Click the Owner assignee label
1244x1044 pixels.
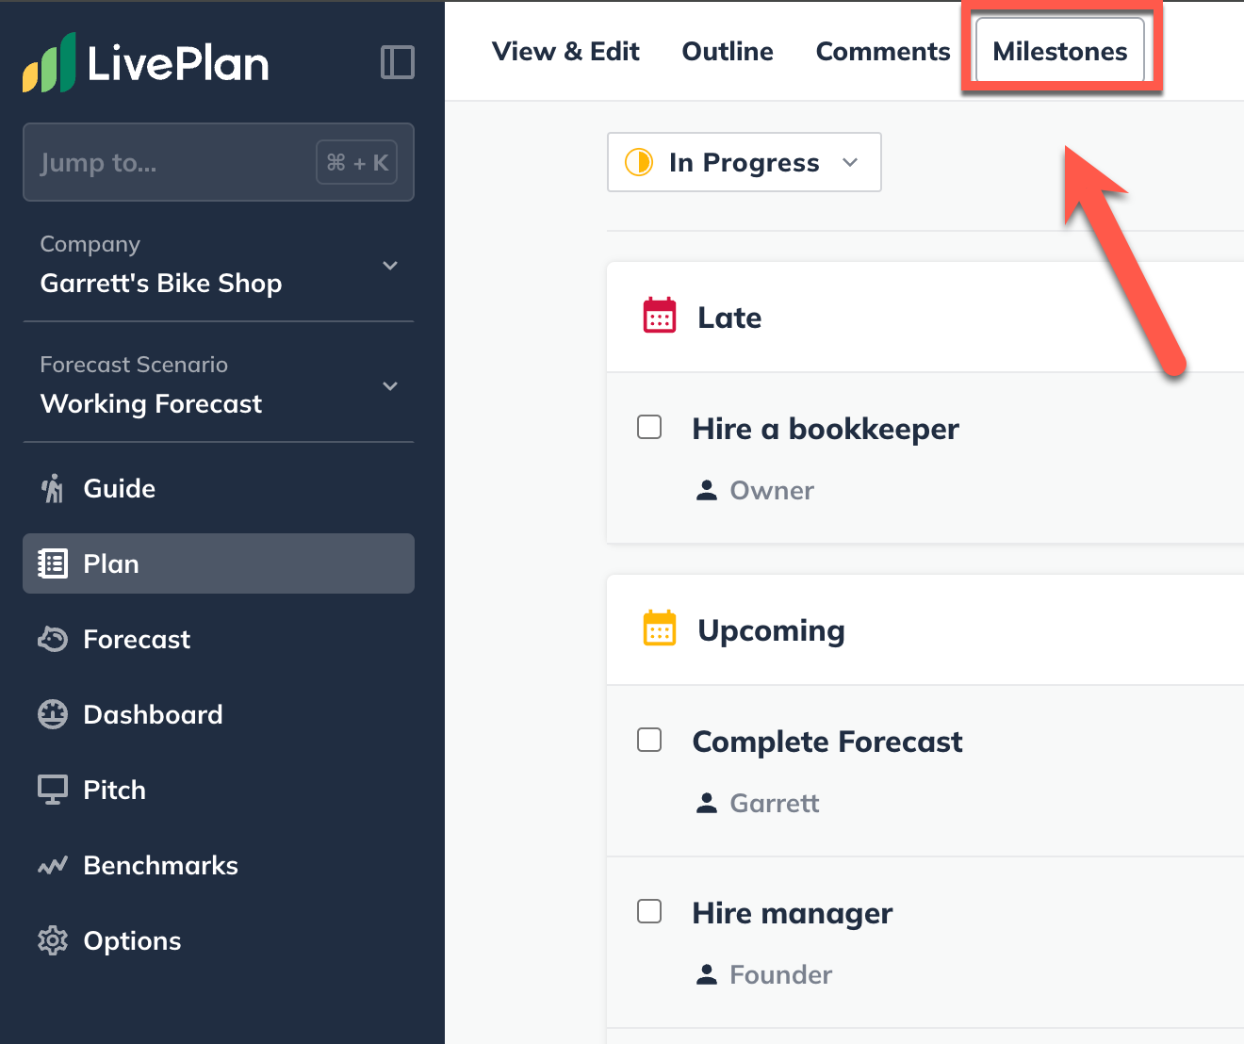point(772,490)
